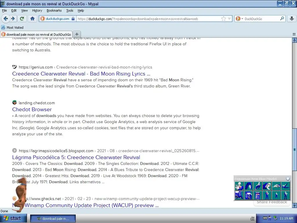297x223 pixels.
Task: Open the address bar history dropdown
Action: coord(229,19)
